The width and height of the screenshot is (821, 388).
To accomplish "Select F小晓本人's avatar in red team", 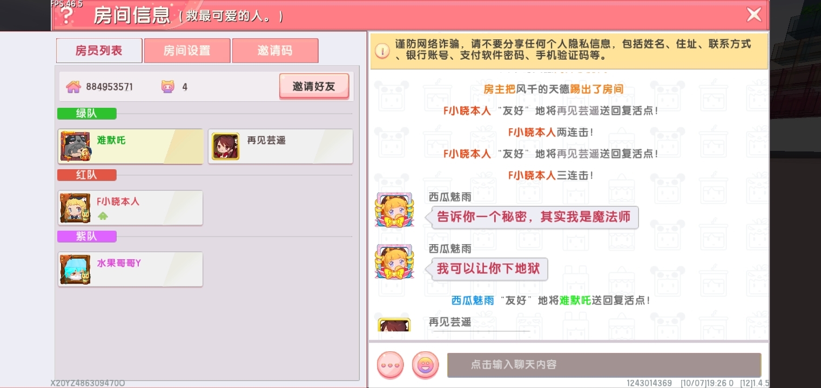I will pyautogui.click(x=75, y=208).
